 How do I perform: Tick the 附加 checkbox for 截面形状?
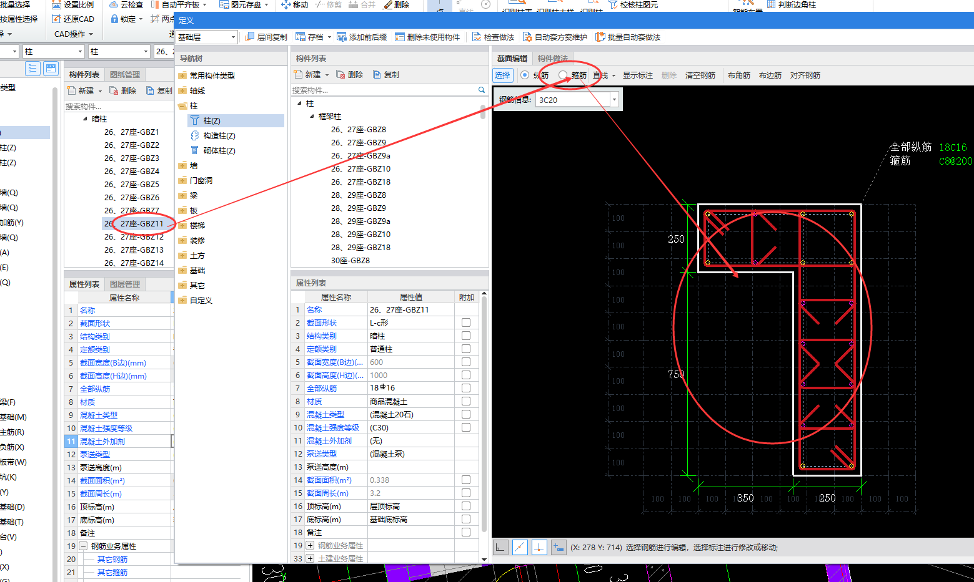466,323
